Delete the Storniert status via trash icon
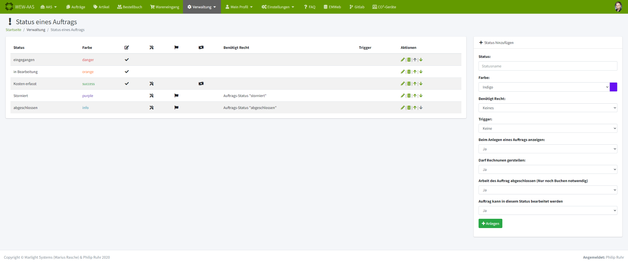628x264 pixels. coord(409,95)
